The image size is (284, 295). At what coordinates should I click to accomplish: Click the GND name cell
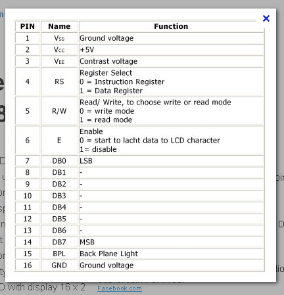[59, 265]
